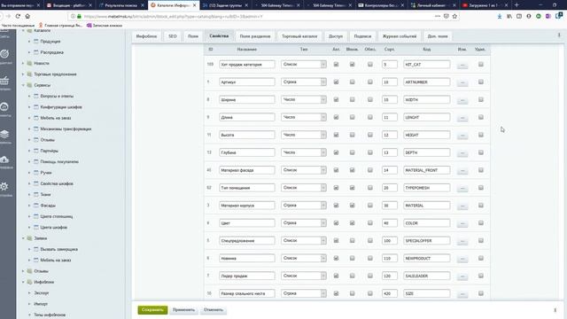The width and height of the screenshot is (567, 319).
Task: Click the green Сохранить button
Action: tap(152, 310)
